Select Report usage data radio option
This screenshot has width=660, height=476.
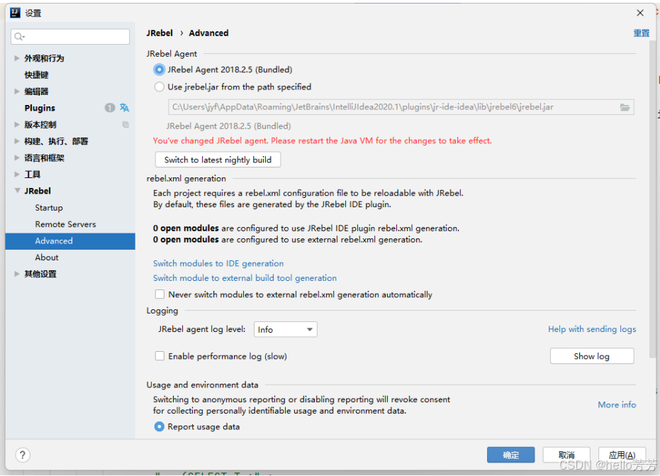click(x=159, y=427)
